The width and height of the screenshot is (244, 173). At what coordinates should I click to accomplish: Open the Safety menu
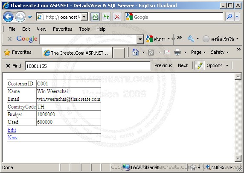tap(220, 52)
